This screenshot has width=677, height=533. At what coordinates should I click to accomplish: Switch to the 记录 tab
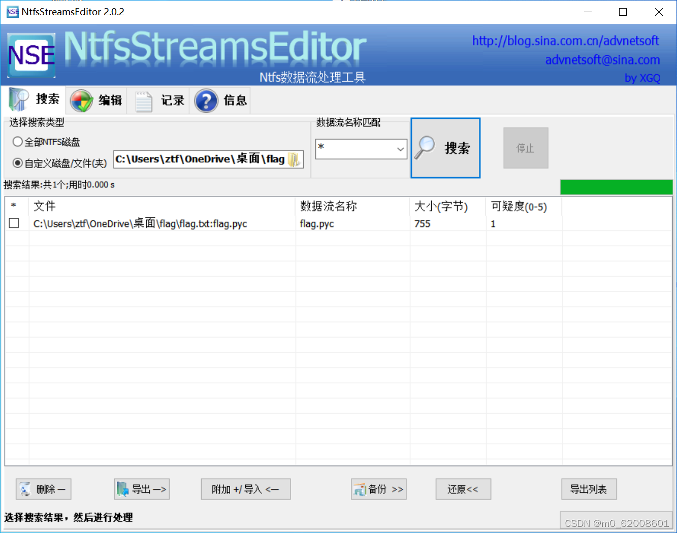(158, 101)
